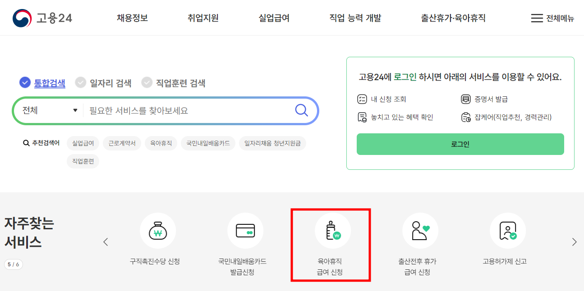The width and height of the screenshot is (584, 291).
Task: Click the 일자리채움 청년지원금 keyword chip
Action: pos(272,143)
